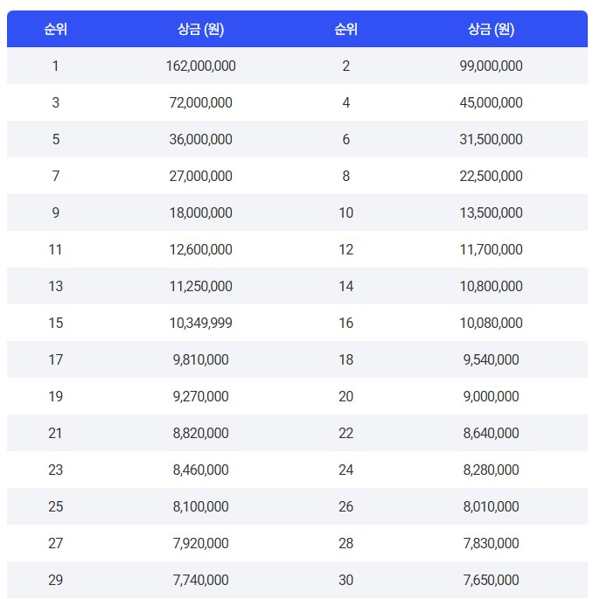Click the rank number 18 cell
The height and width of the screenshot is (599, 593).
(x=345, y=359)
